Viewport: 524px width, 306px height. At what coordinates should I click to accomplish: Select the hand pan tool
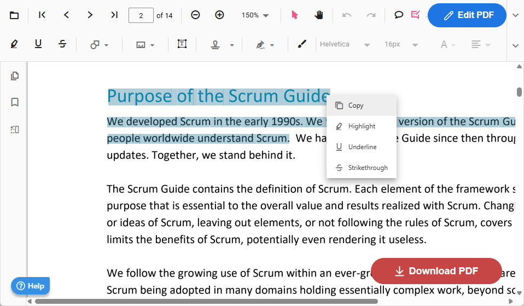pyautogui.click(x=319, y=15)
